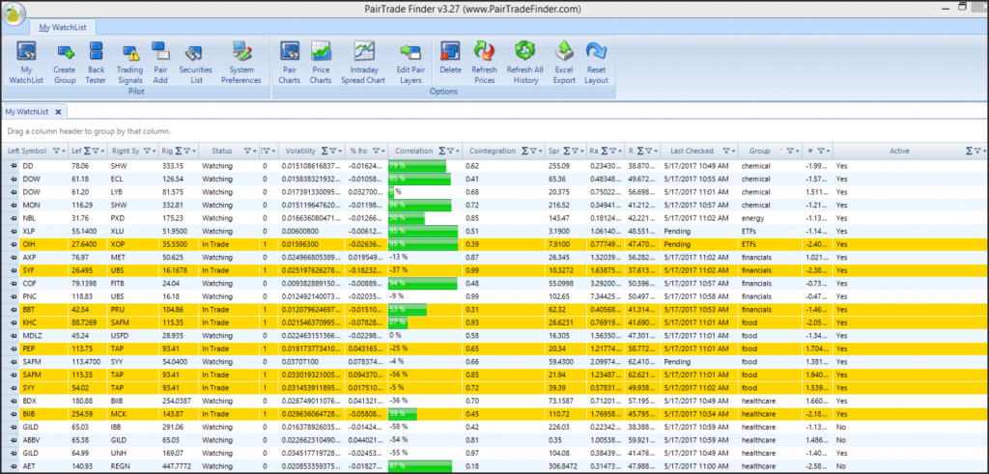
Task: Expand the DD / SHW pair row
Action: tap(14, 166)
